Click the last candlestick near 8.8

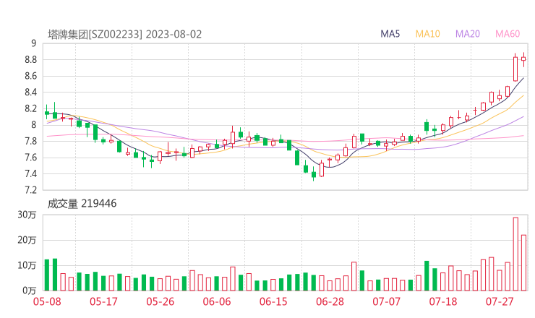click(523, 59)
